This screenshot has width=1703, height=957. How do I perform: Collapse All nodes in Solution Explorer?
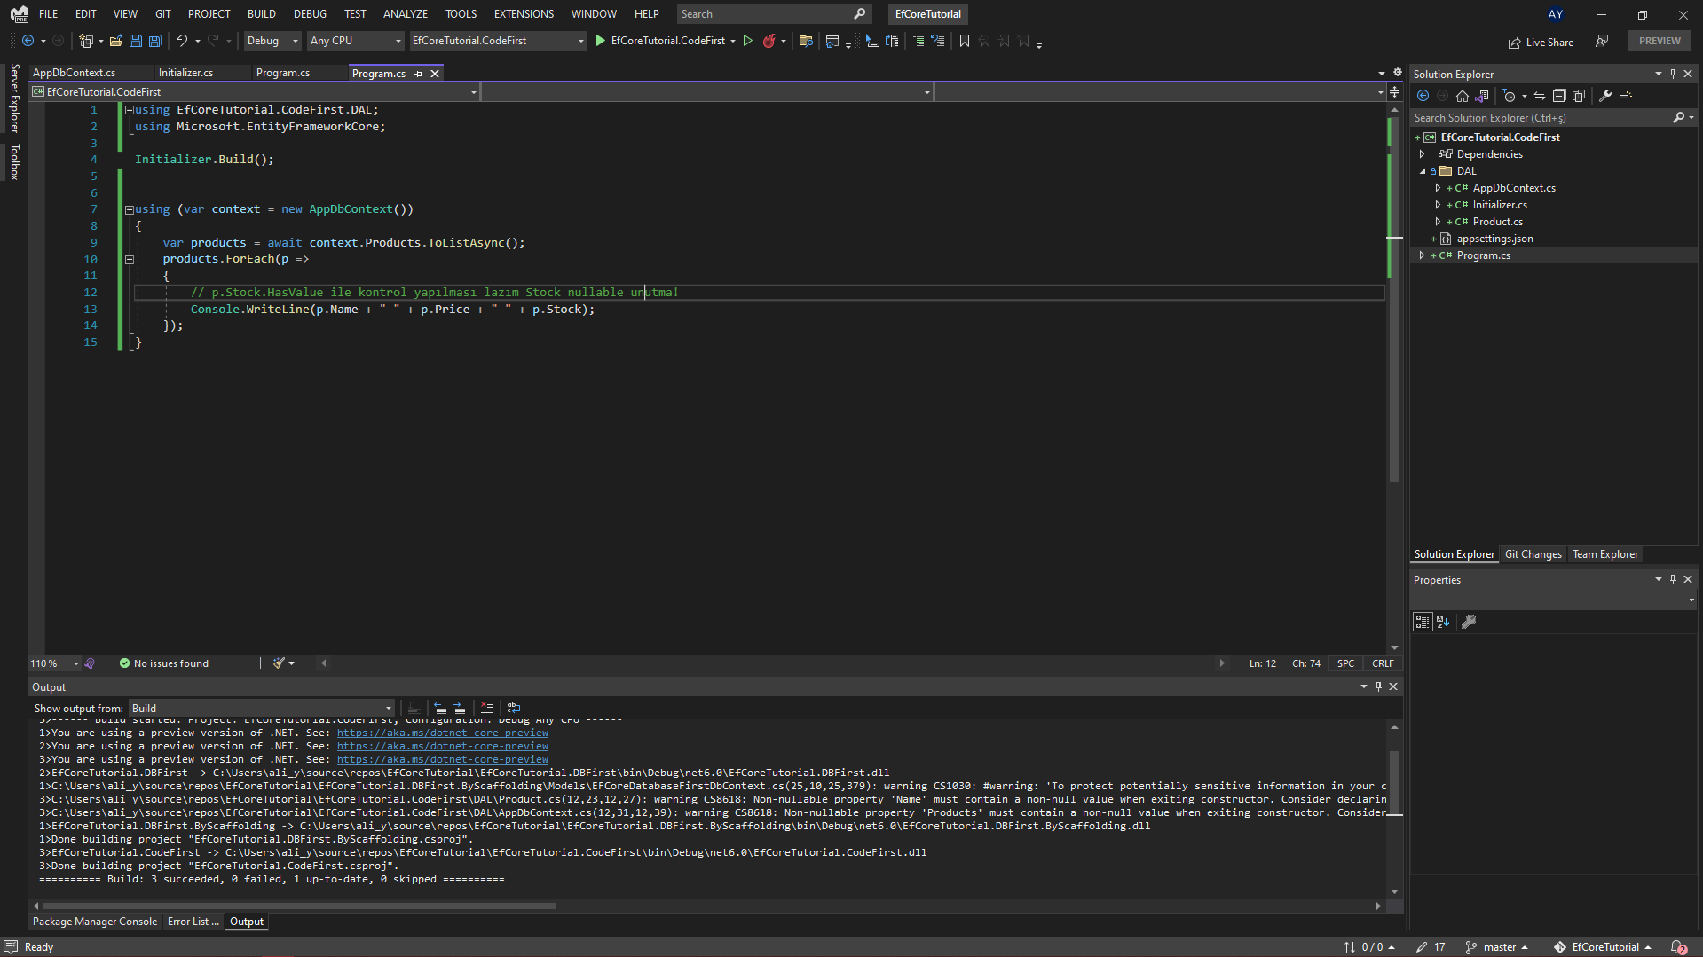pyautogui.click(x=1559, y=96)
